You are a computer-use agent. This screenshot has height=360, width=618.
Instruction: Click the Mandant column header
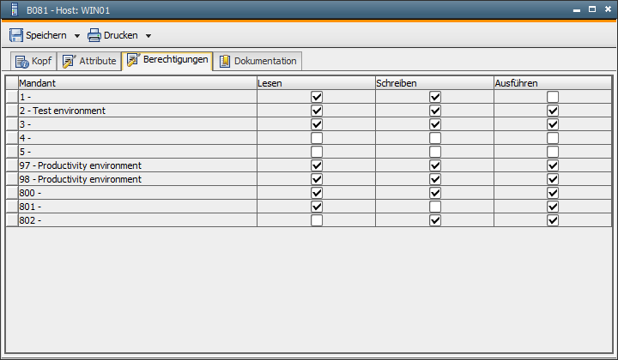137,83
